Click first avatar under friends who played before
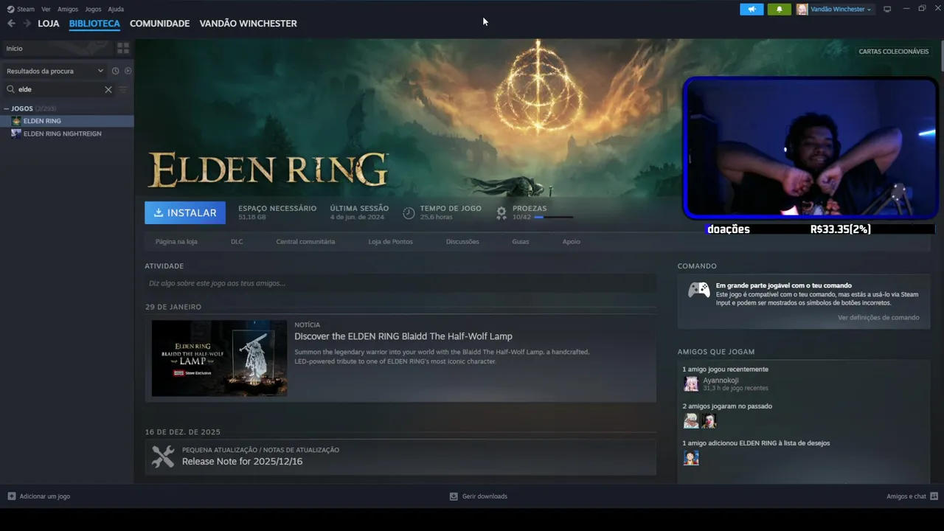944x531 pixels. [691, 420]
